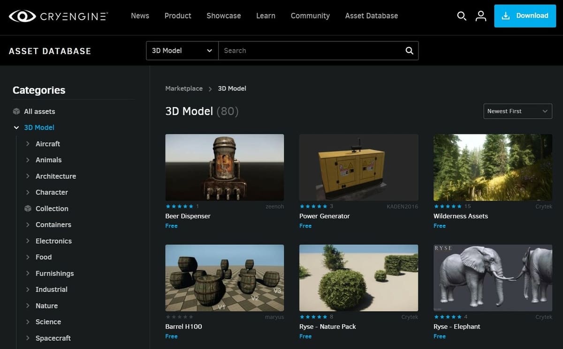
Task: Click the All assets cube icon
Action: point(16,111)
